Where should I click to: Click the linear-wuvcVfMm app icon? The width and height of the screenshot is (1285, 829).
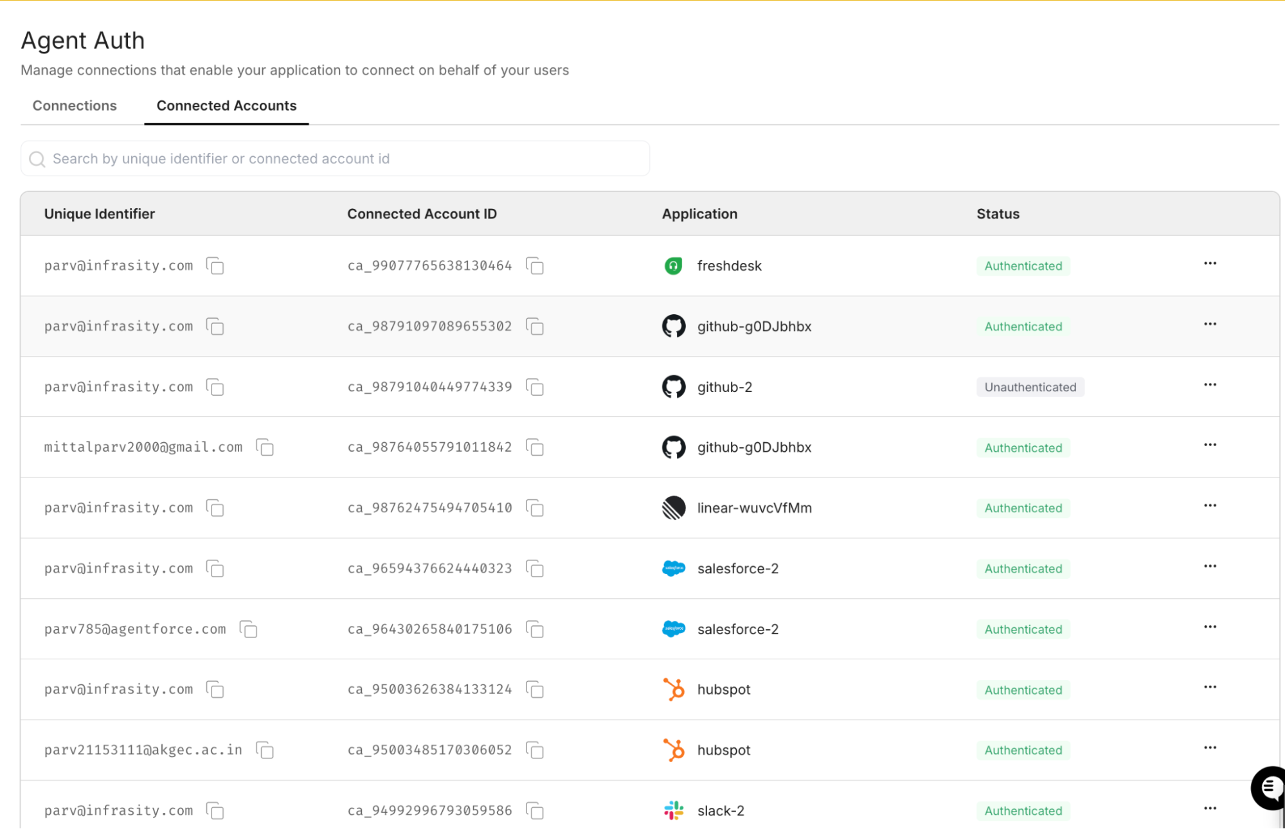point(673,508)
